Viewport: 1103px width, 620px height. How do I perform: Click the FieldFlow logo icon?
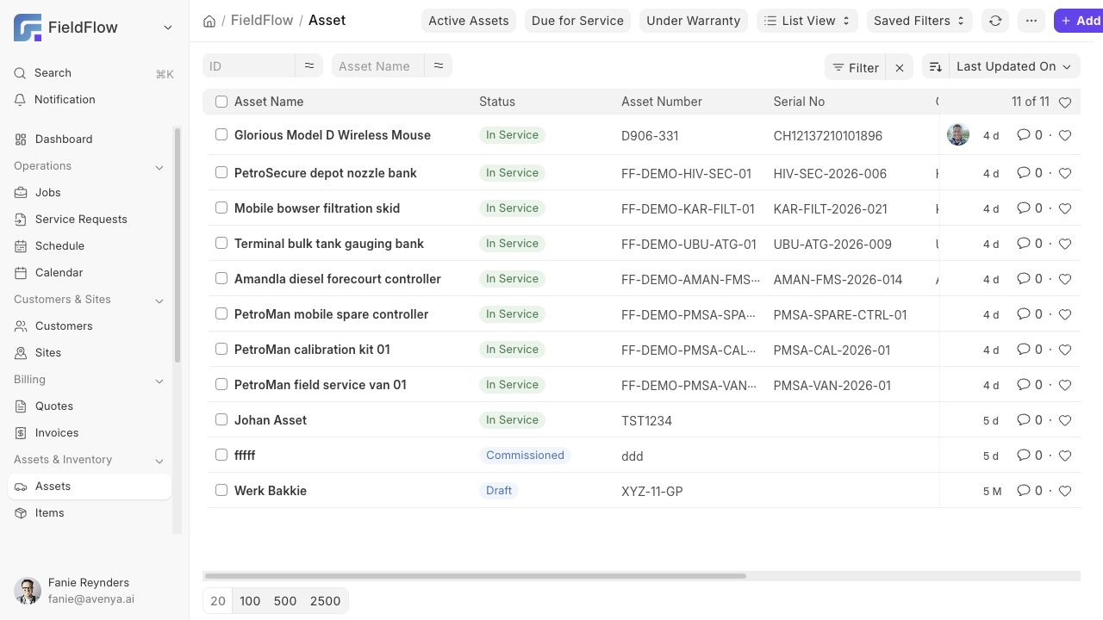coord(28,28)
